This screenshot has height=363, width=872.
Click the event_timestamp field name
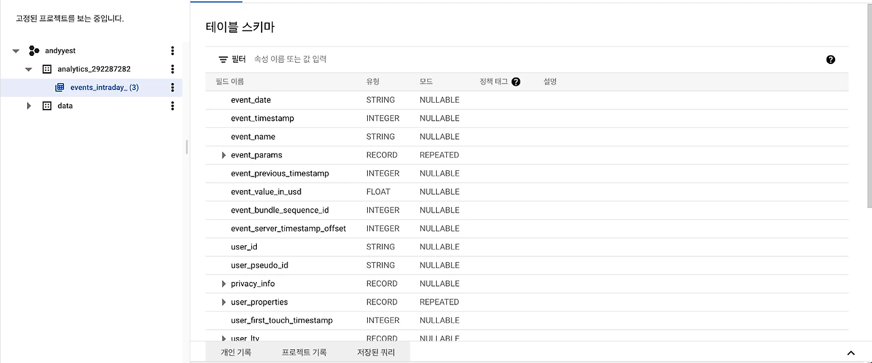[x=262, y=119]
